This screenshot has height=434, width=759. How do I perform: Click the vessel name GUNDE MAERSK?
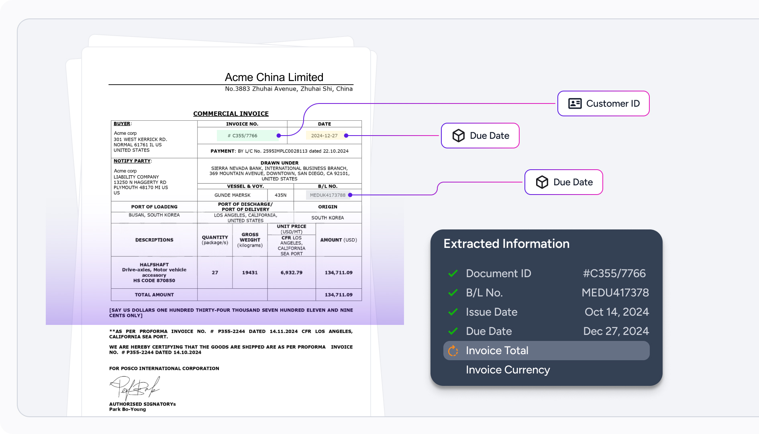[x=233, y=195]
